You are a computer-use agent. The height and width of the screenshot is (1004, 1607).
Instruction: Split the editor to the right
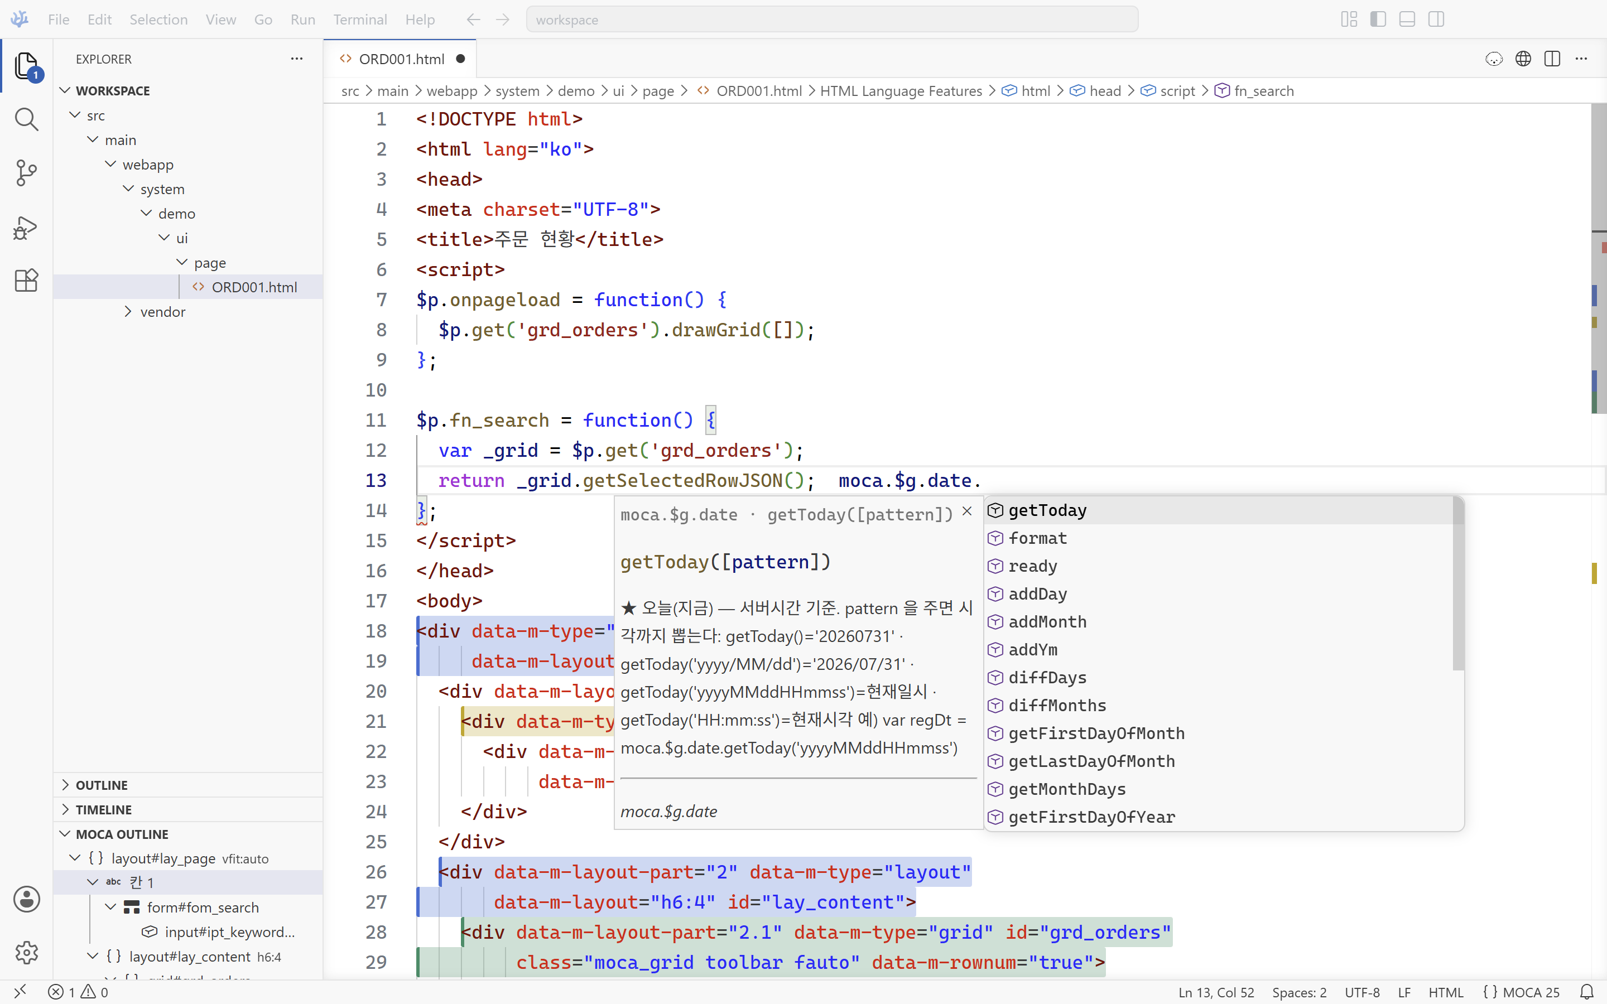[1552, 59]
